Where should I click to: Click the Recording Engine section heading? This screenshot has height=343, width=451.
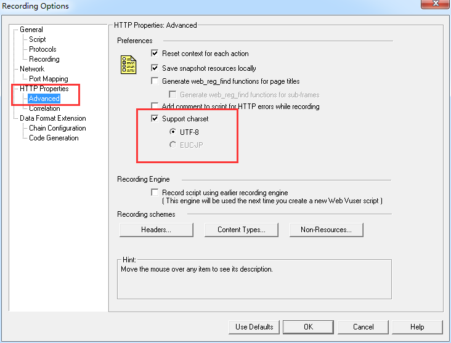coord(143,179)
